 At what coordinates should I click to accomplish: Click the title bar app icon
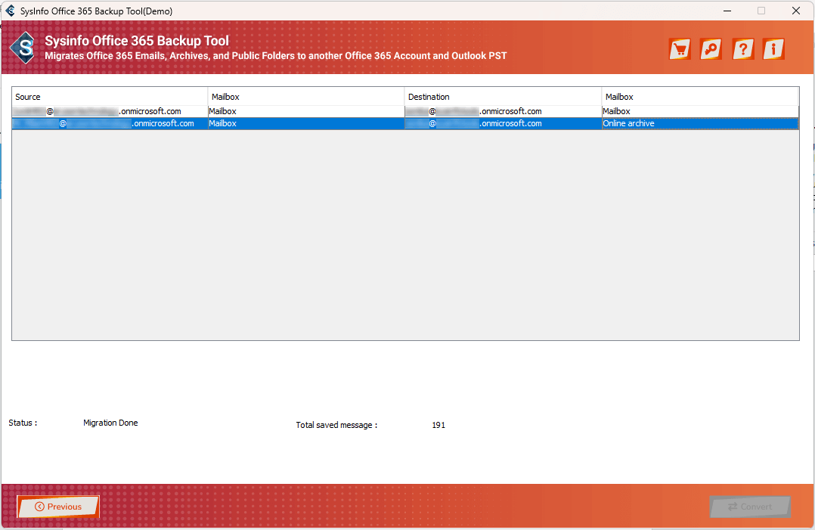(10, 11)
